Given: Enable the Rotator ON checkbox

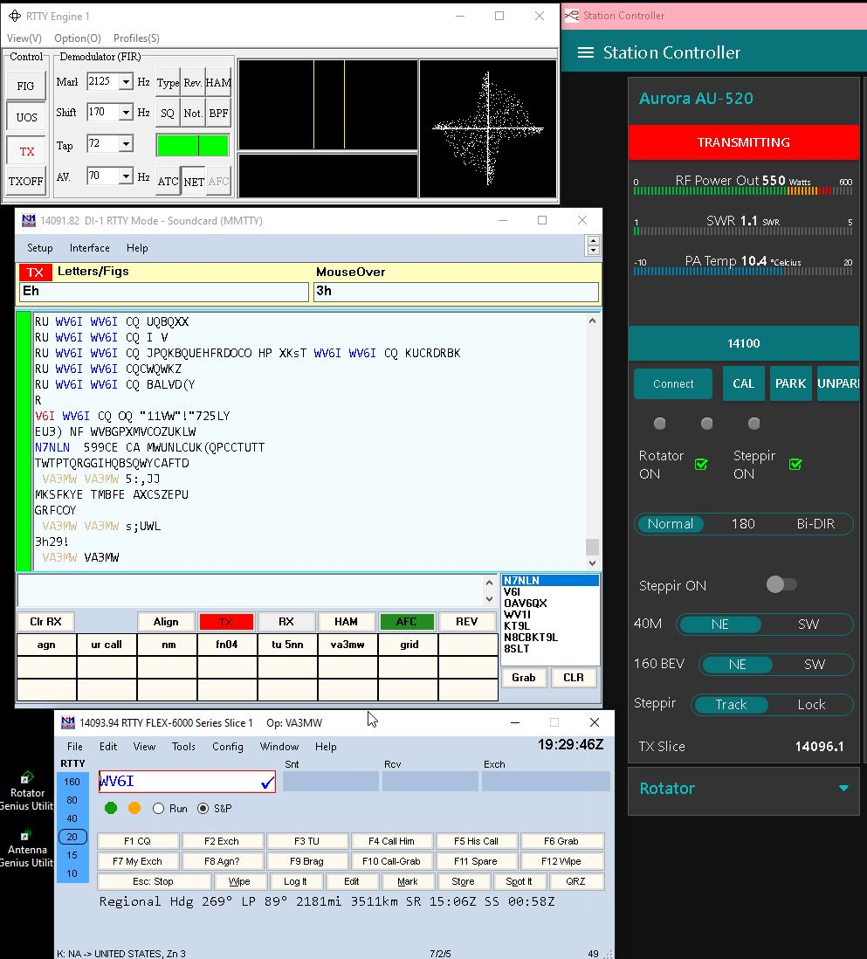Looking at the screenshot, I should (701, 465).
